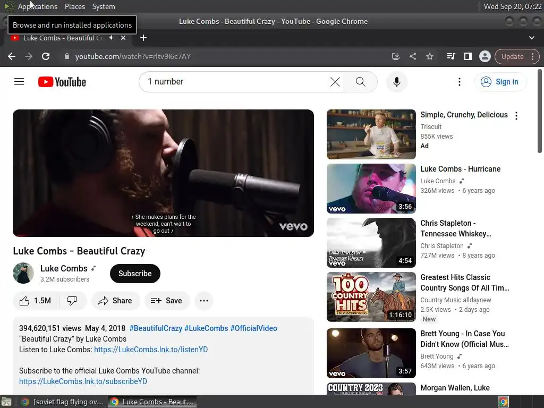The width and height of the screenshot is (544, 408).
Task: Go to the YouTube home logo
Action: coord(62,82)
